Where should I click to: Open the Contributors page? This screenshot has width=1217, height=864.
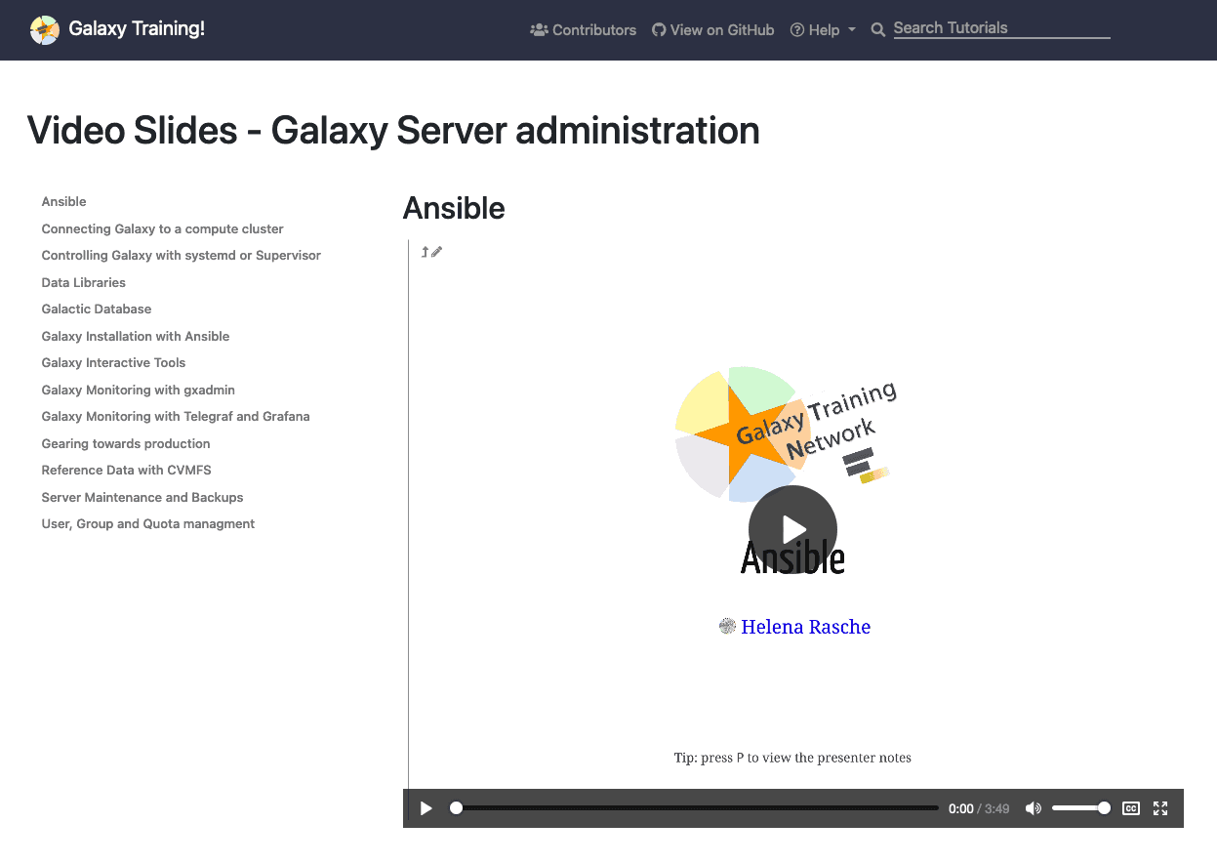(x=584, y=30)
